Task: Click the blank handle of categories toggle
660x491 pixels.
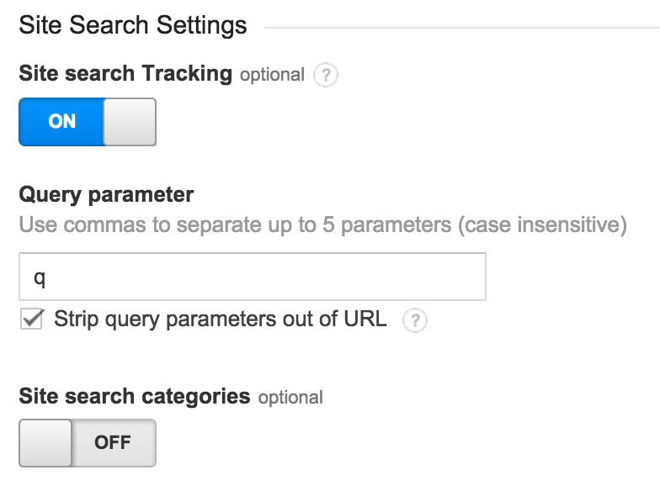Action: point(45,442)
